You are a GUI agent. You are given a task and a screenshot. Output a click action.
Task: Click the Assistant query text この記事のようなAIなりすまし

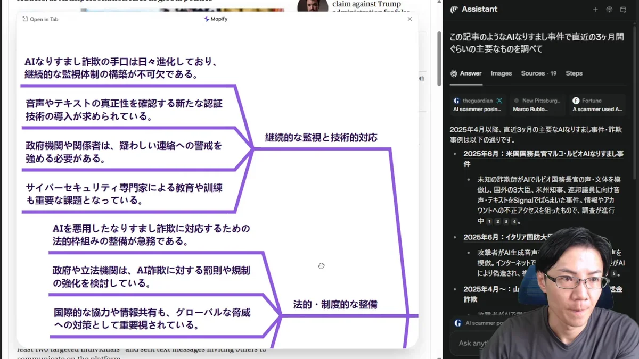537,43
